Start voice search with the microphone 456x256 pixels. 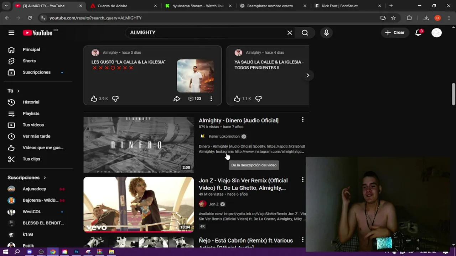point(326,33)
